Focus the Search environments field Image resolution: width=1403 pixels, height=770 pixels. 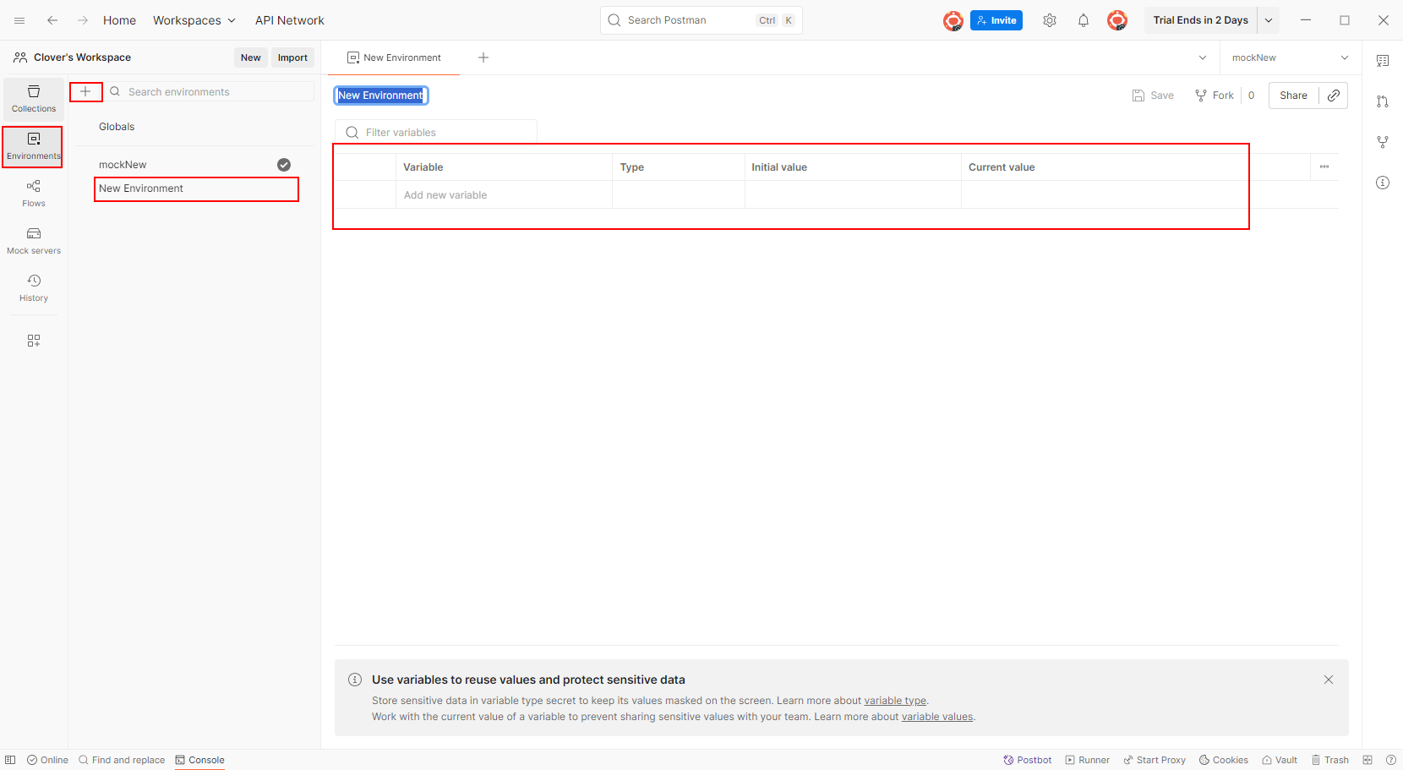(x=210, y=91)
